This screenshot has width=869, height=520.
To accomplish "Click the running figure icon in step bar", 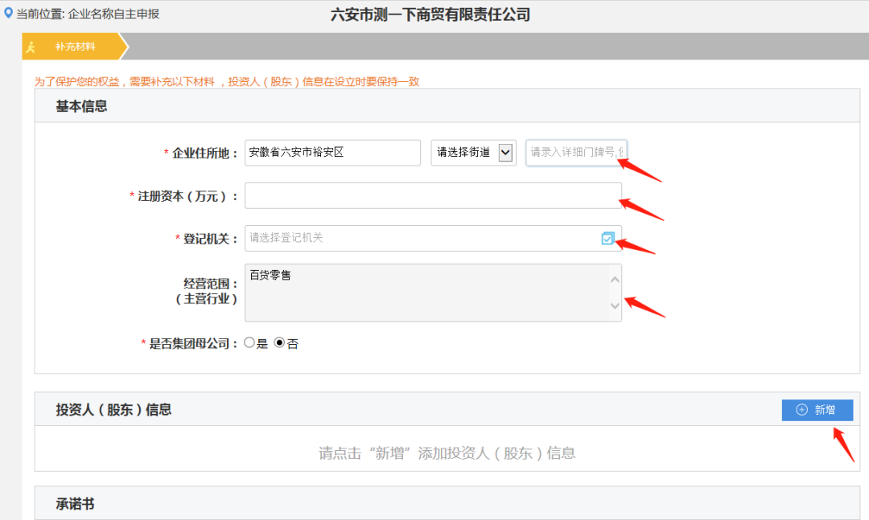I will pos(31,47).
